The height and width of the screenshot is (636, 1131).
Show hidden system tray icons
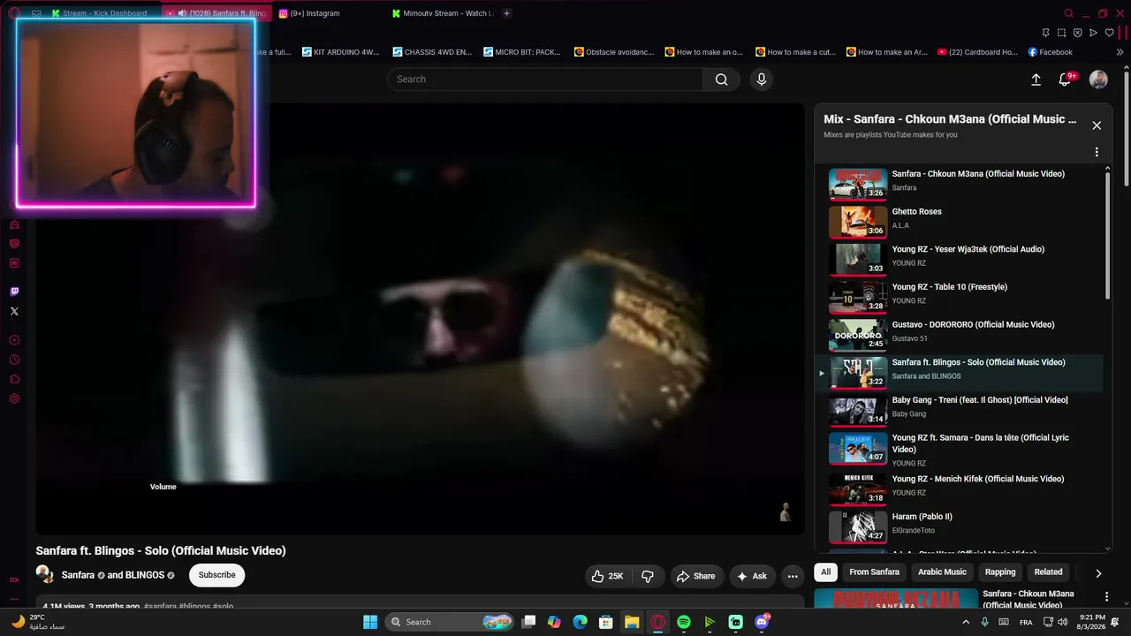click(x=965, y=622)
